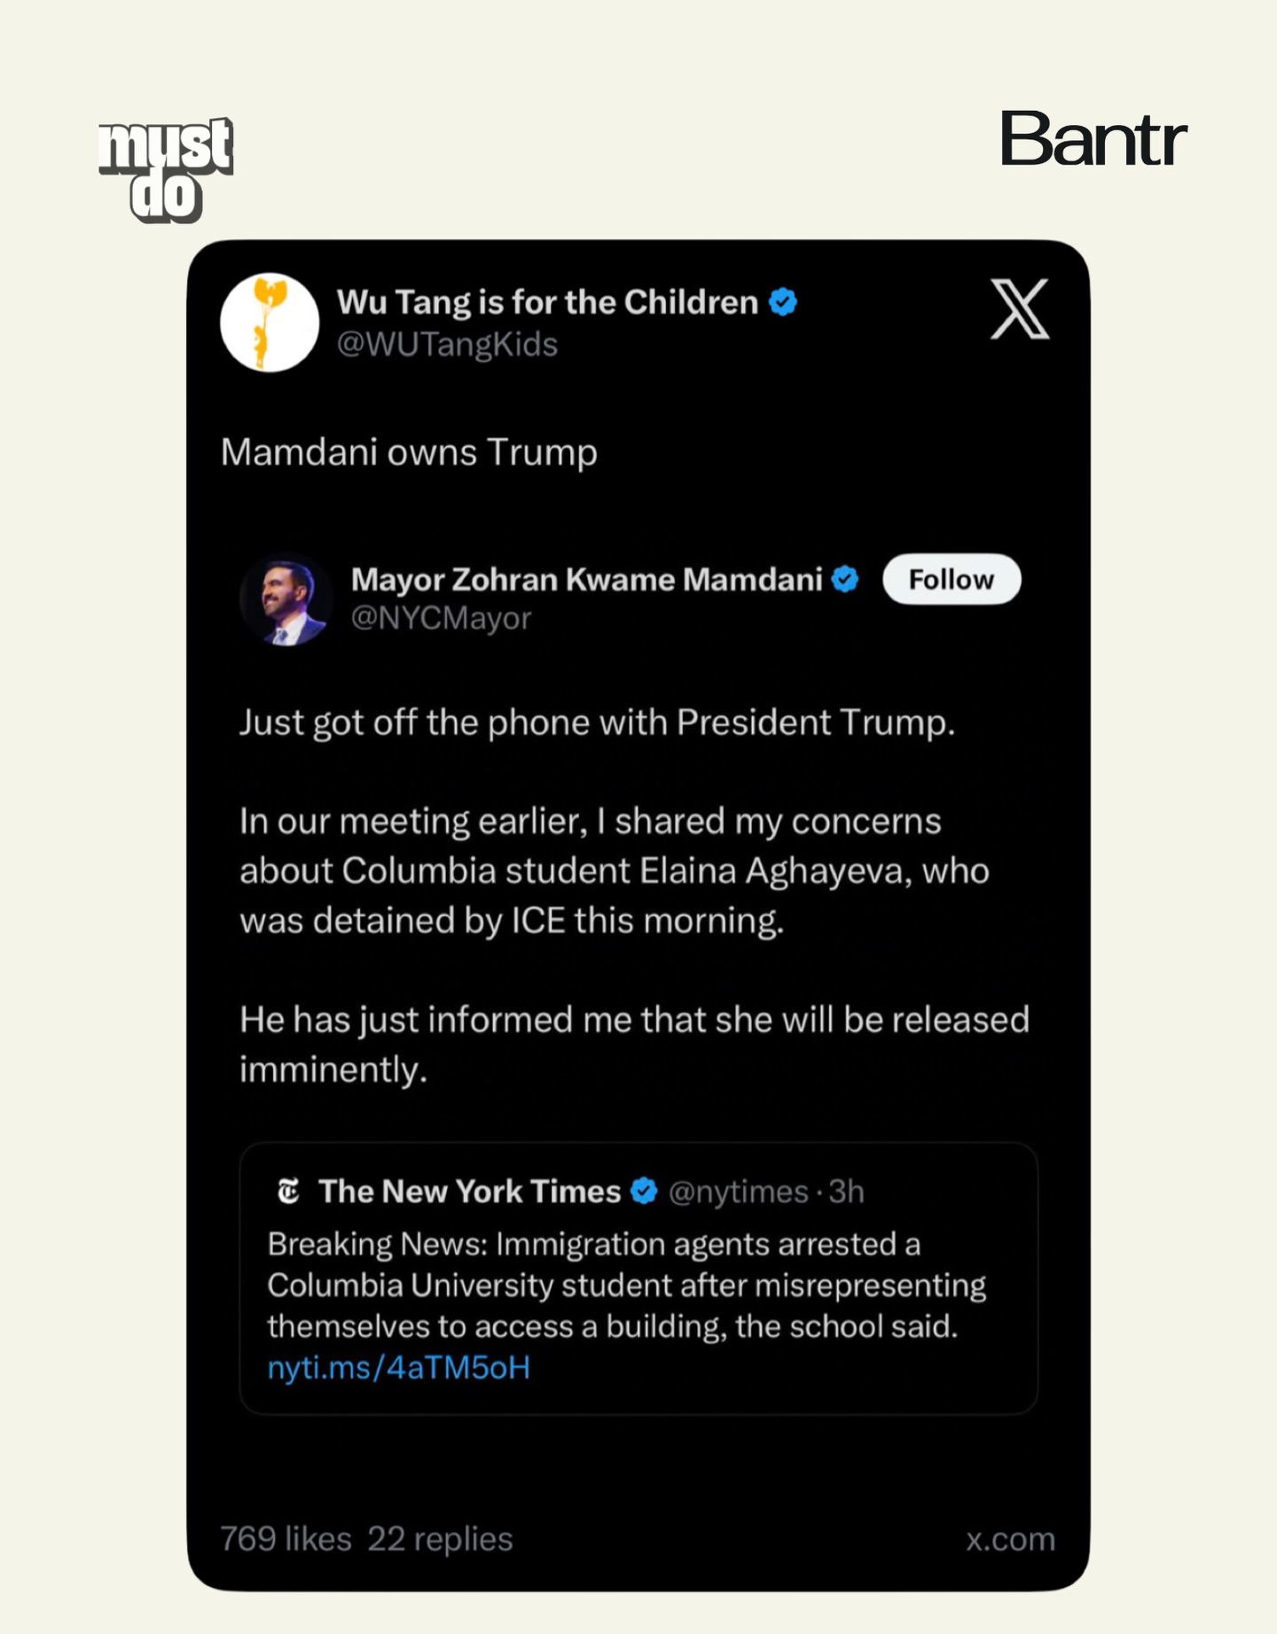Open the @WUTangKids handle

[447, 344]
